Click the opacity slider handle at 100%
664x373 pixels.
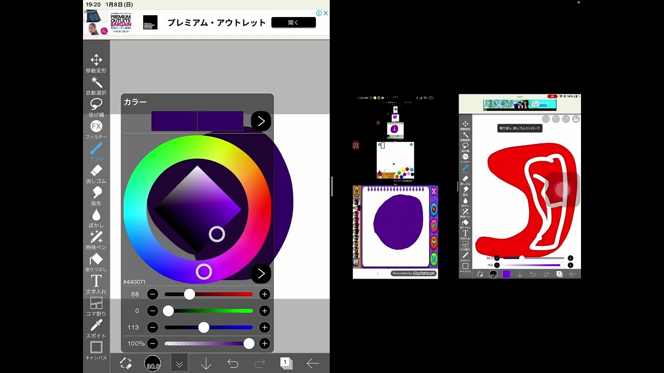click(249, 343)
